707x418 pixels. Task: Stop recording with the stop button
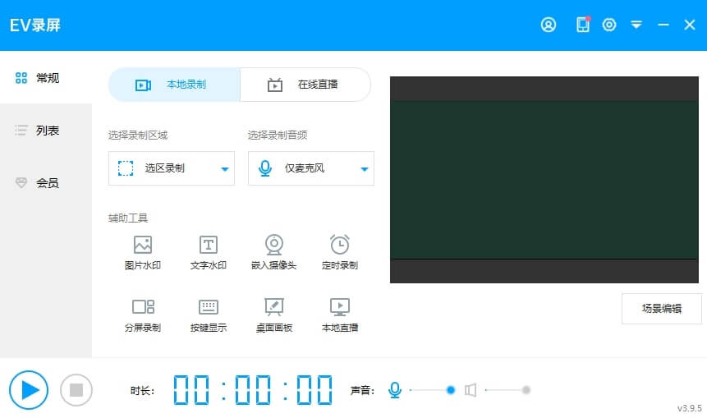pos(76,389)
